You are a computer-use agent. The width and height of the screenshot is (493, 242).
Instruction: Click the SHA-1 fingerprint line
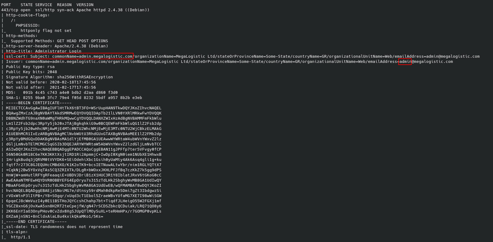pyautogui.click(x=74, y=97)
